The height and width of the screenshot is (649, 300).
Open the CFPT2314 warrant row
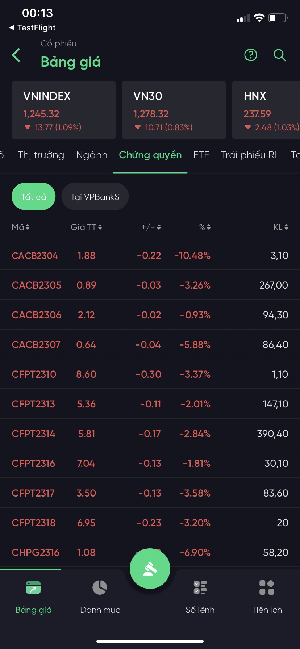coord(150,434)
